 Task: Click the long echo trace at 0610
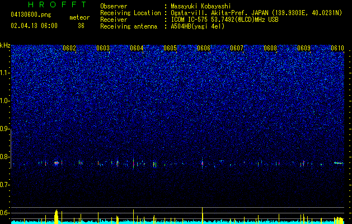point(339,163)
